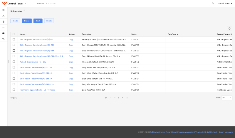
Task: Click the Pause button
Action: pyautogui.click(x=27, y=21)
